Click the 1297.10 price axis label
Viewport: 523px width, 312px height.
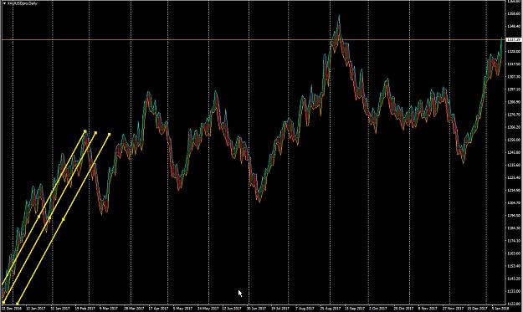click(514, 90)
